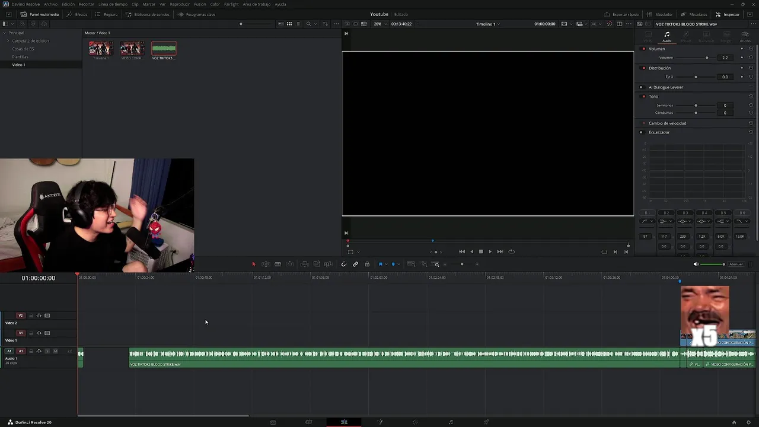The height and width of the screenshot is (427, 759).
Task: Toggle the Volumen section switch
Action: (644, 49)
